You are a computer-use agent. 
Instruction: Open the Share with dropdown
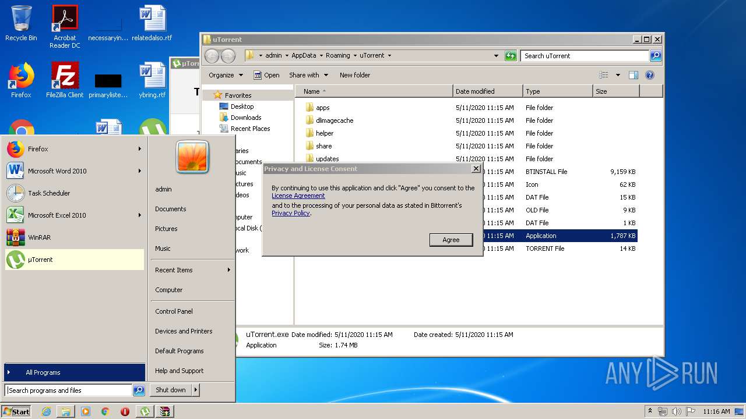pos(308,75)
